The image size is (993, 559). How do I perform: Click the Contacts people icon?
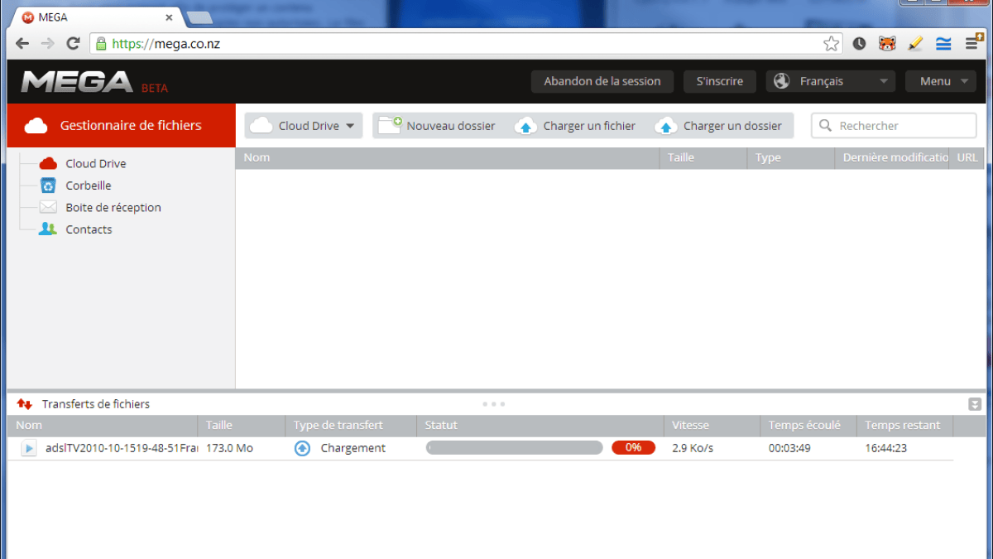coord(48,229)
